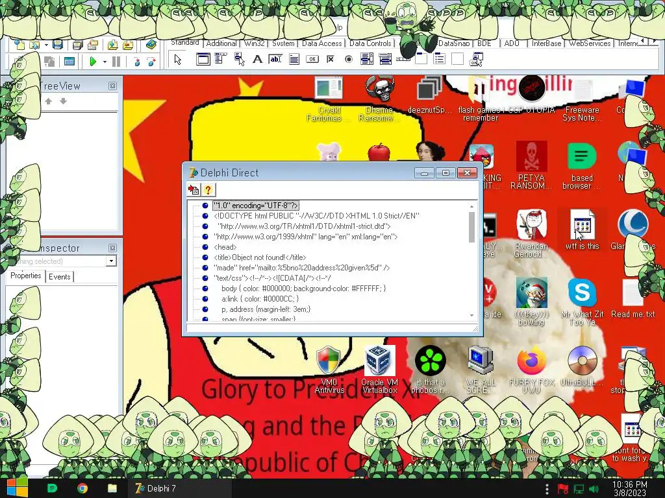Select the 'a:link { color: #0000CC; }' row
Viewport: 665px width, 498px height.
260,299
